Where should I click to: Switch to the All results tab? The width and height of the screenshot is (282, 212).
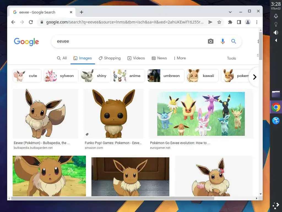pyautogui.click(x=62, y=58)
